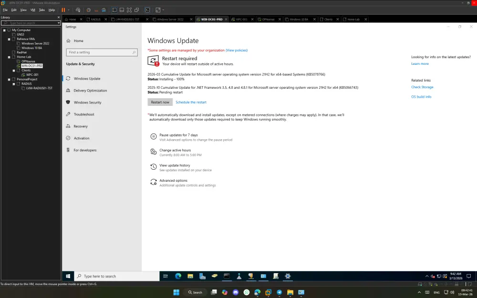Open Recovery settings
This screenshot has height=298, width=477.
click(81, 126)
